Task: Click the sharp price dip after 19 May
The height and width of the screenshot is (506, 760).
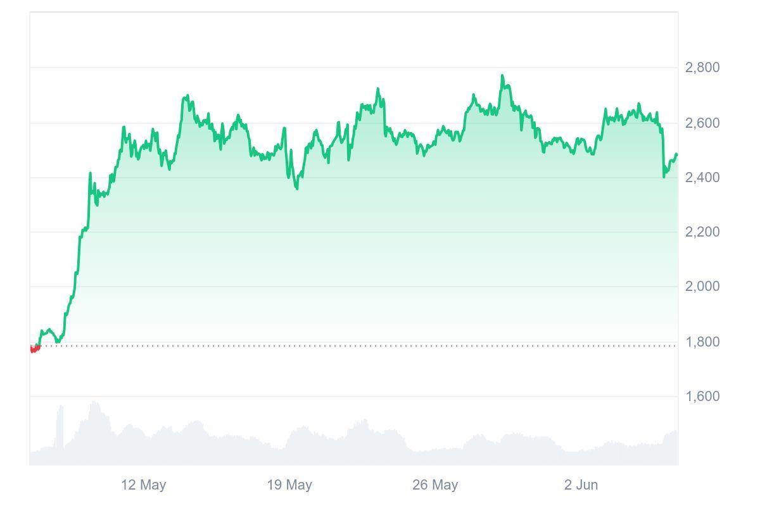Action: [296, 187]
